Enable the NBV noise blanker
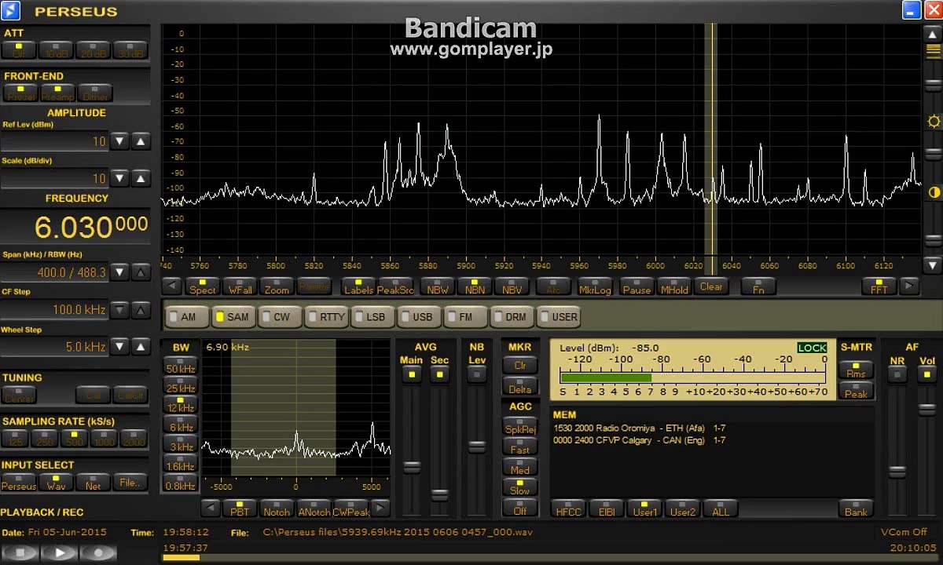Screen dimensions: 943x565 pos(512,286)
